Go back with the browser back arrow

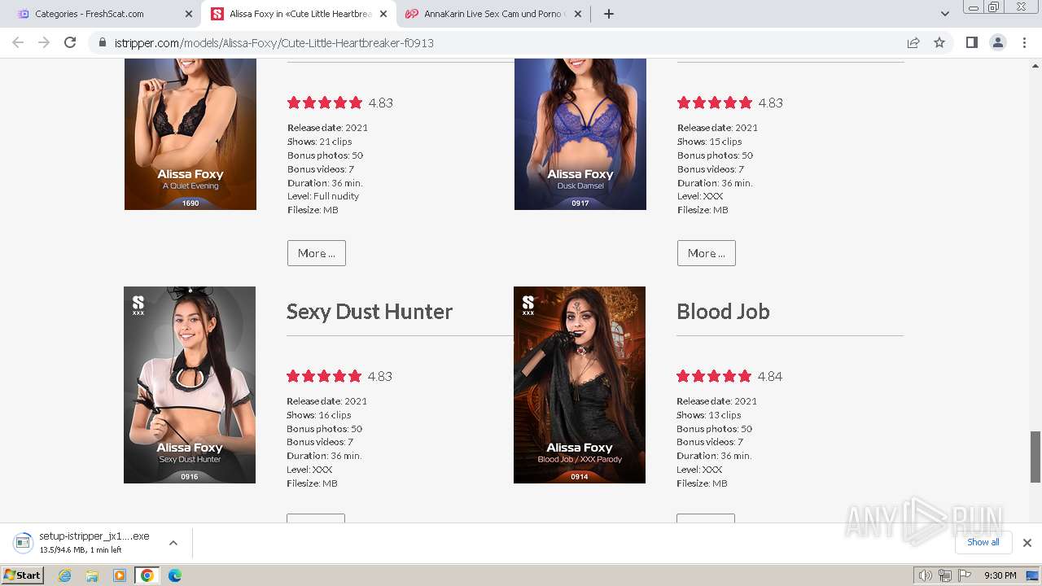coord(18,42)
